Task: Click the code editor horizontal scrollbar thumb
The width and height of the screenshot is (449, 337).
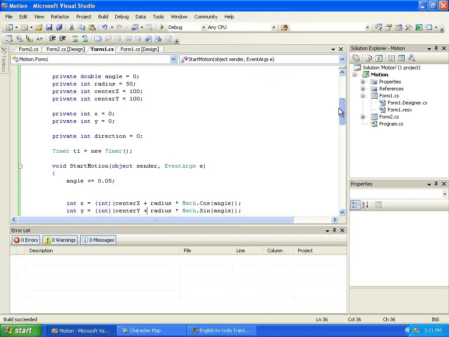Action: pos(156,220)
